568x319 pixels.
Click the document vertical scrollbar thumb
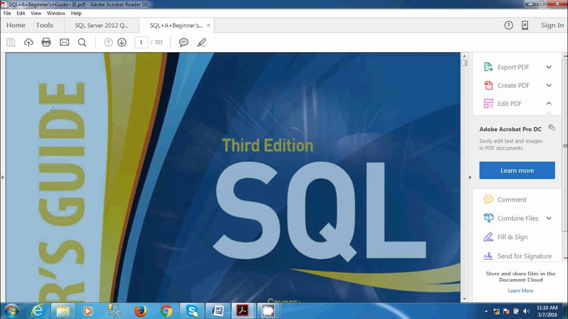click(464, 63)
